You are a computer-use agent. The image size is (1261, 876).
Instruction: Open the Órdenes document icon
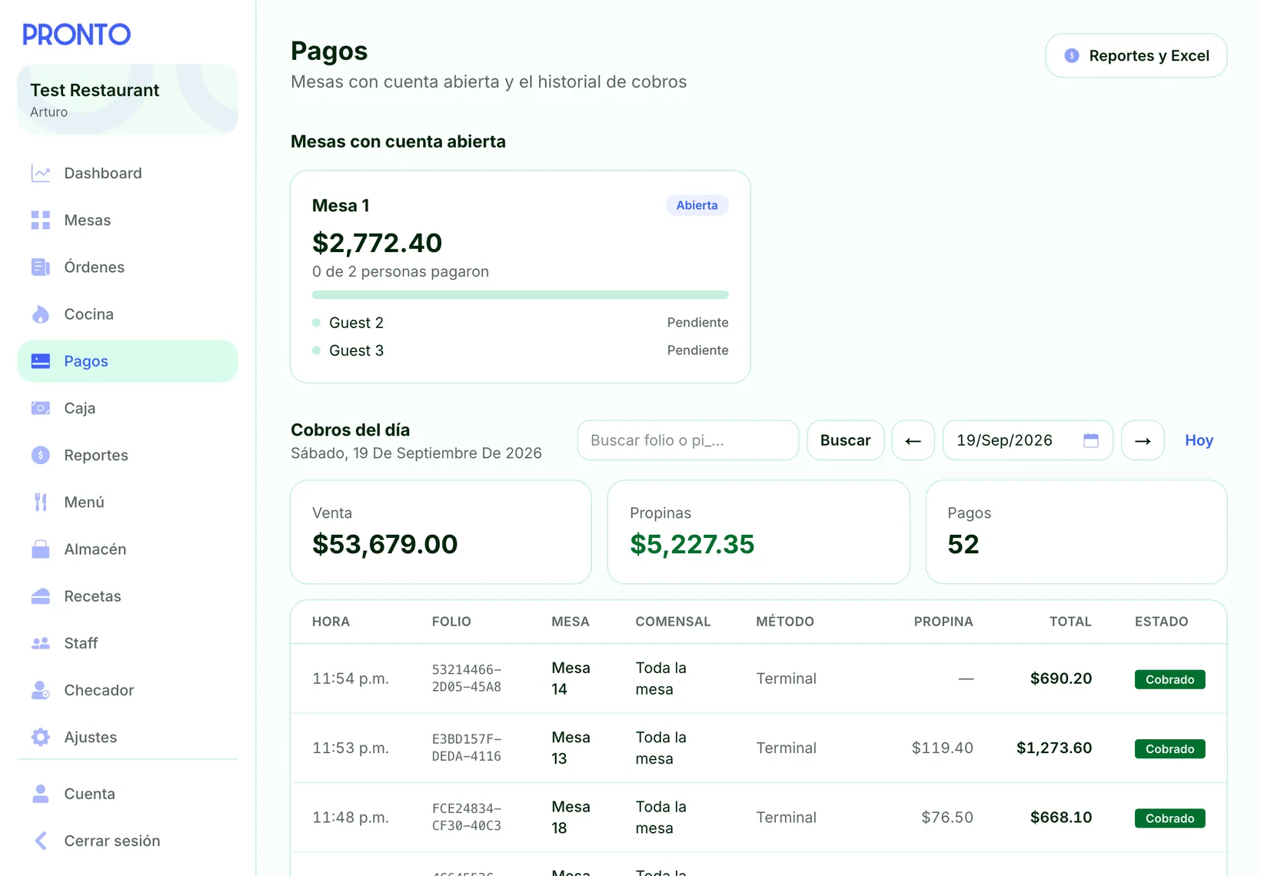tap(41, 267)
